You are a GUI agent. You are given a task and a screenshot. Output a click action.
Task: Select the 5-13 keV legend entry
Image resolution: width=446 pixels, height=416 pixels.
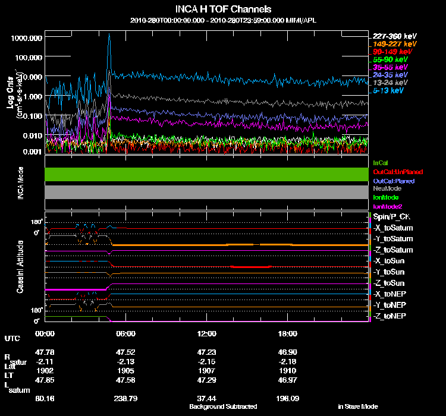(389, 91)
